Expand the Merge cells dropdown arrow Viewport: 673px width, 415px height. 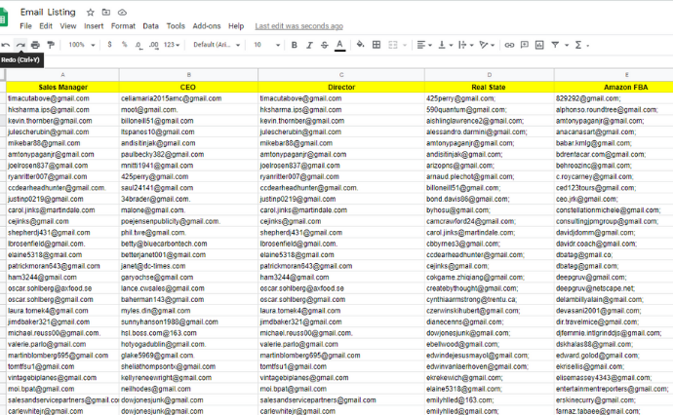point(405,45)
